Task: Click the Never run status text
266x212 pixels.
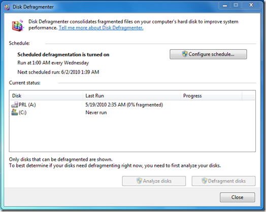Action: pos(96,113)
